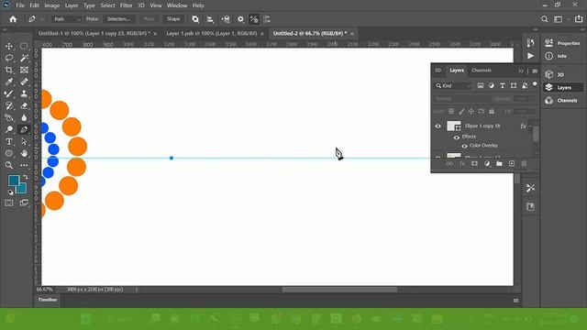Select the History Brush tool
This screenshot has width=587, height=330.
point(9,106)
